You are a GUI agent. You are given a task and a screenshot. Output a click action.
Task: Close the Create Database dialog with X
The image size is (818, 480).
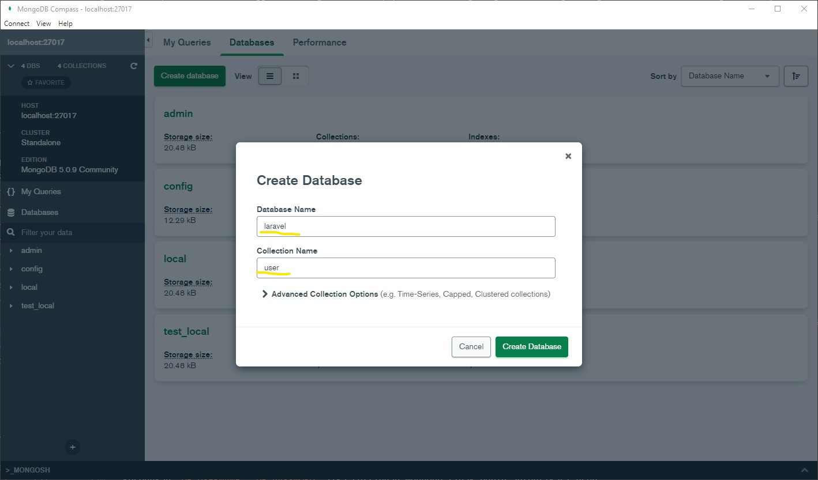click(x=568, y=156)
